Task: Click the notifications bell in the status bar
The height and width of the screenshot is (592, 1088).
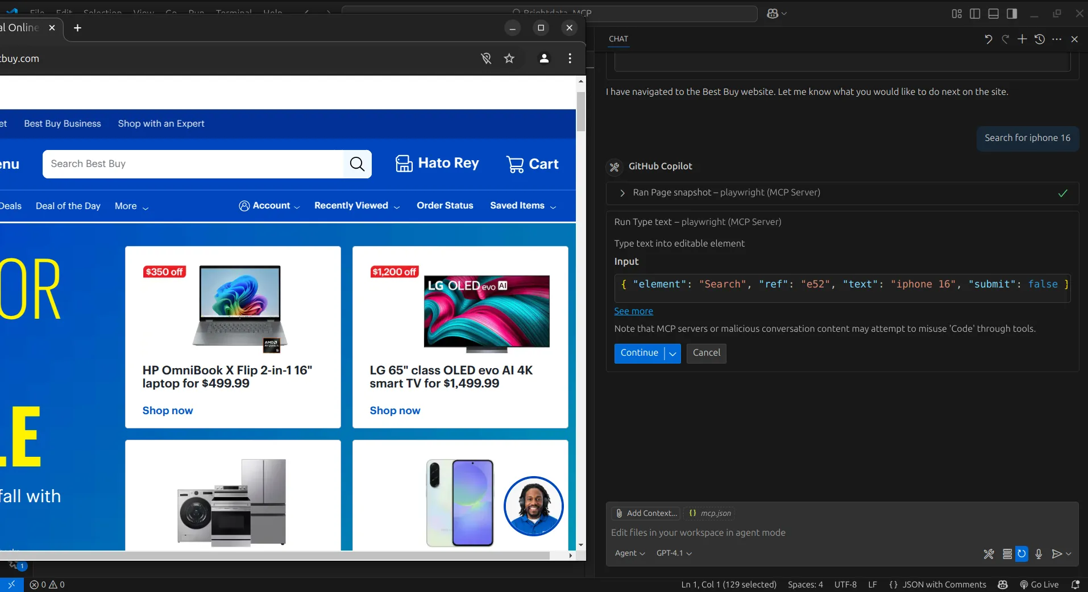Action: coord(1077,585)
